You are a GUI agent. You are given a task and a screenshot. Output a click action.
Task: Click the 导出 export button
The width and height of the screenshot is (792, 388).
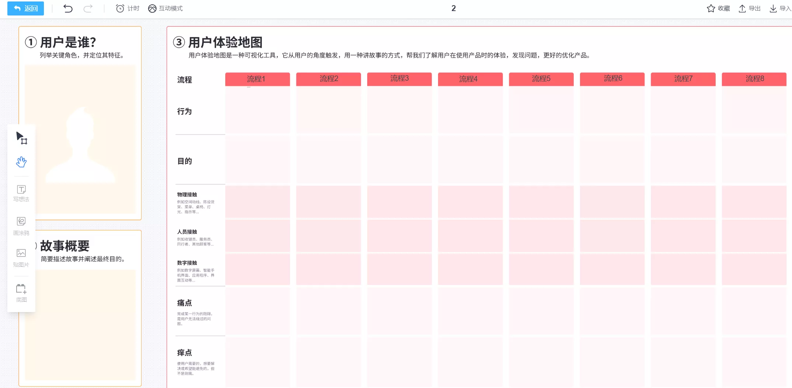[x=750, y=8]
